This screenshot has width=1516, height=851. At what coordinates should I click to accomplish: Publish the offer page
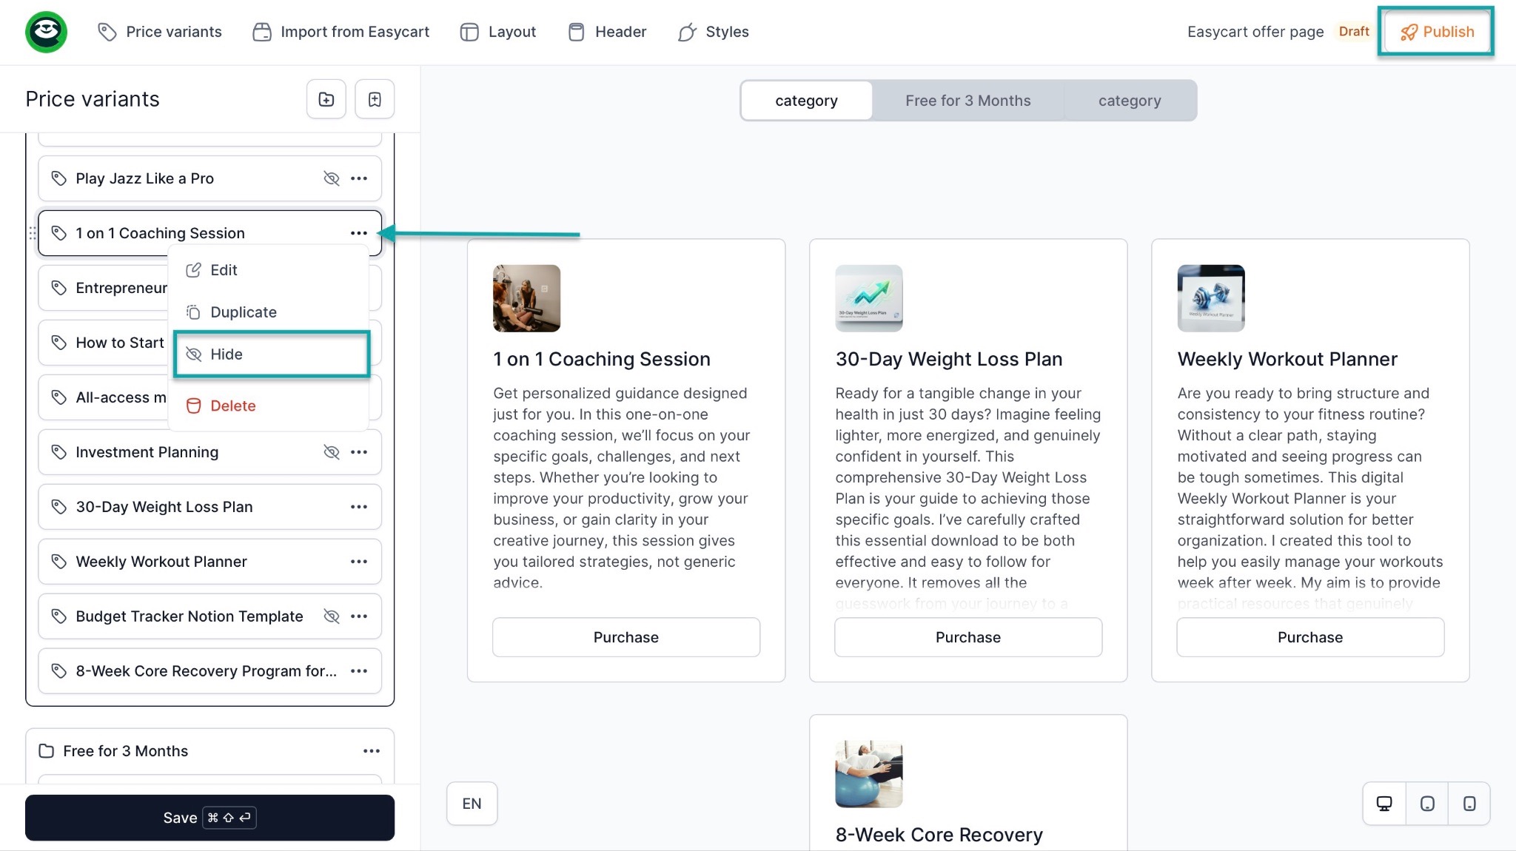click(x=1436, y=32)
